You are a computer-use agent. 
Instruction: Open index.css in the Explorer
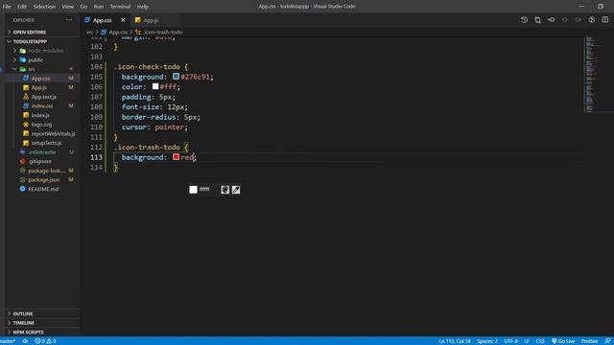(42, 106)
